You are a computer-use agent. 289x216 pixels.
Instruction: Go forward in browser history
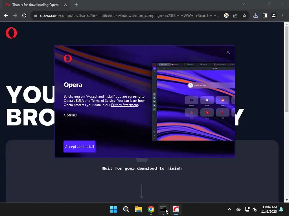[x=15, y=16]
